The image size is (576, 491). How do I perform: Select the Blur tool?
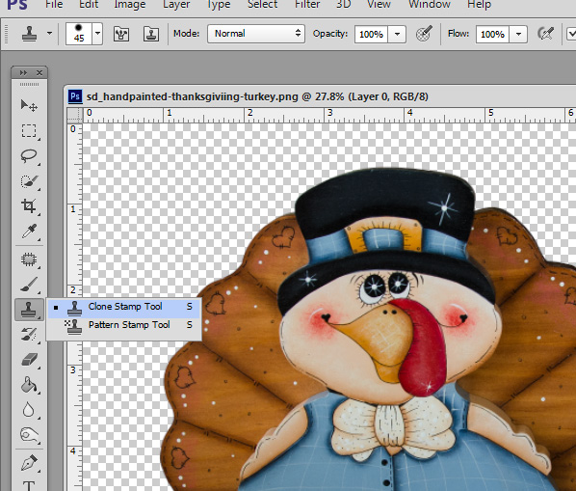tap(29, 410)
